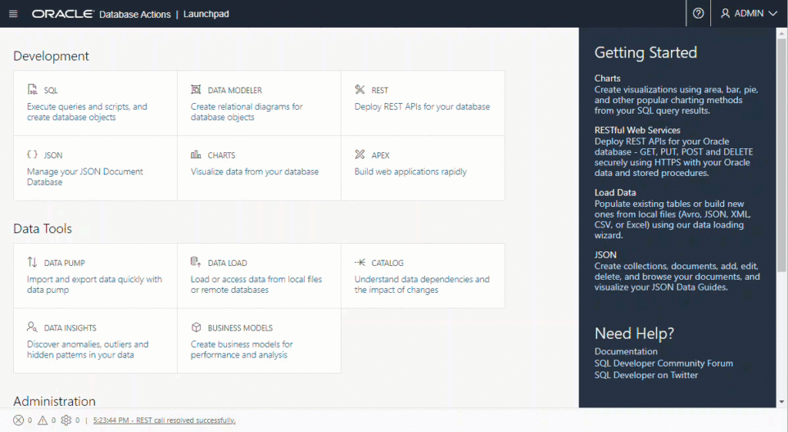This screenshot has width=788, height=432.
Task: Click the Business Models cube icon
Action: click(196, 327)
